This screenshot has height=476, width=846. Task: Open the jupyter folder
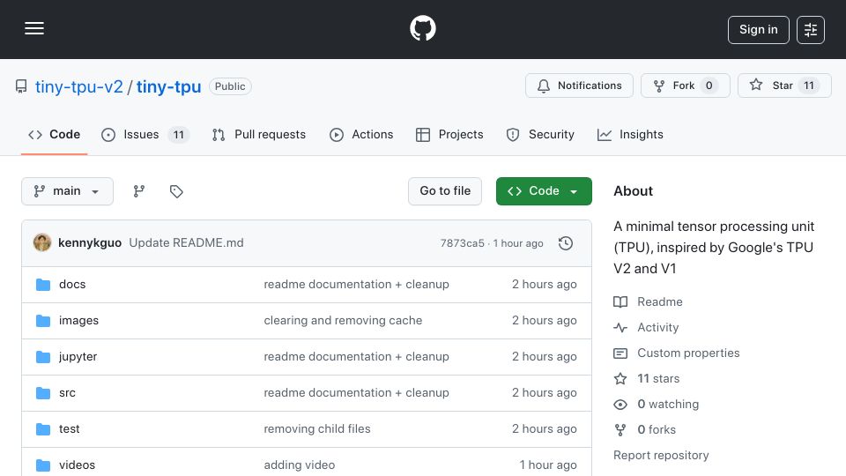78,357
